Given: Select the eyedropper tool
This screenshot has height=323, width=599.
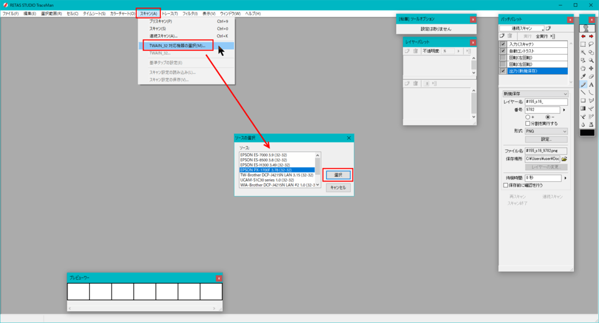Looking at the screenshot, I should (x=583, y=76).
